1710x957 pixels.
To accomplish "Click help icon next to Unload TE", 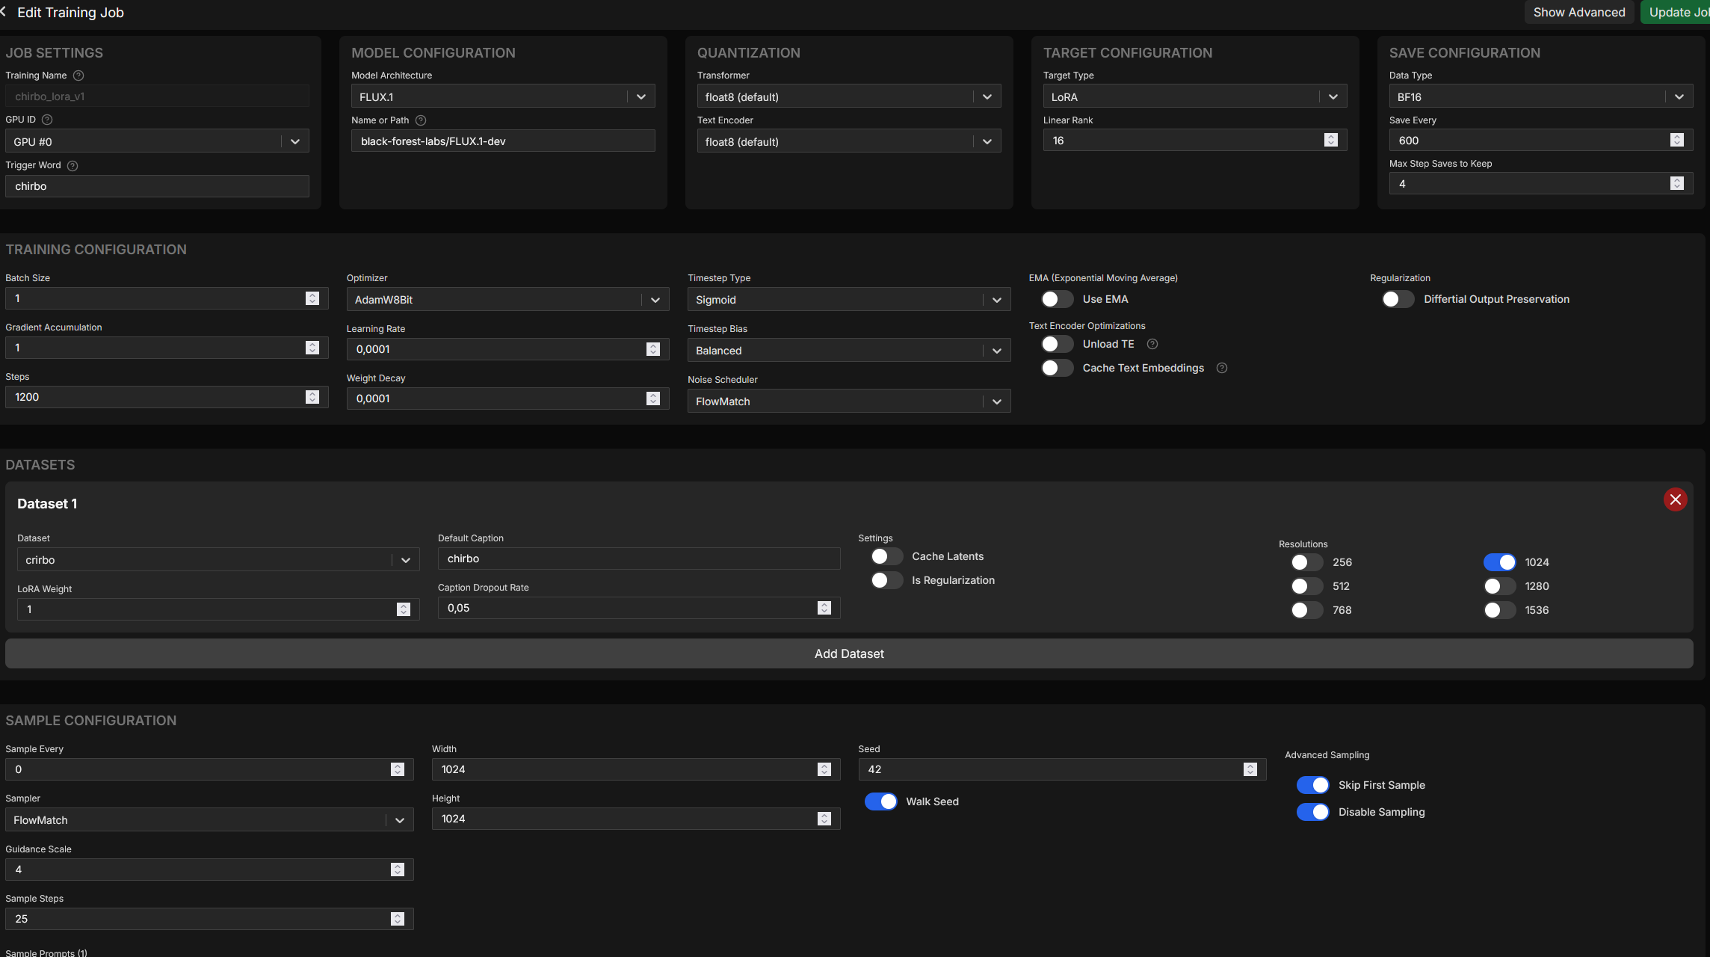I will (x=1152, y=344).
